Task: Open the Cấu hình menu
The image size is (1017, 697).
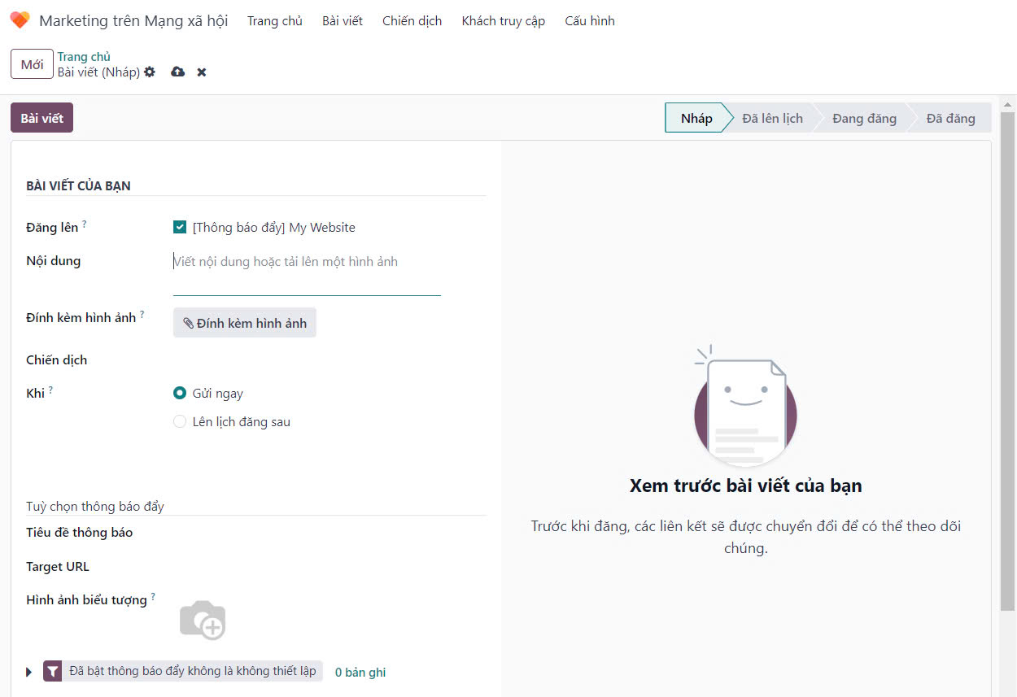Action: tap(589, 21)
